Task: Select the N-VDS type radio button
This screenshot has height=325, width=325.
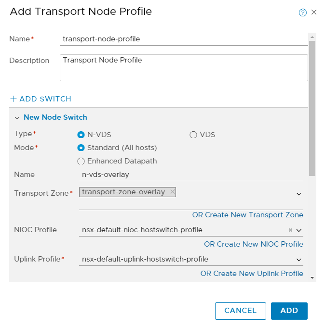Action: click(x=81, y=135)
